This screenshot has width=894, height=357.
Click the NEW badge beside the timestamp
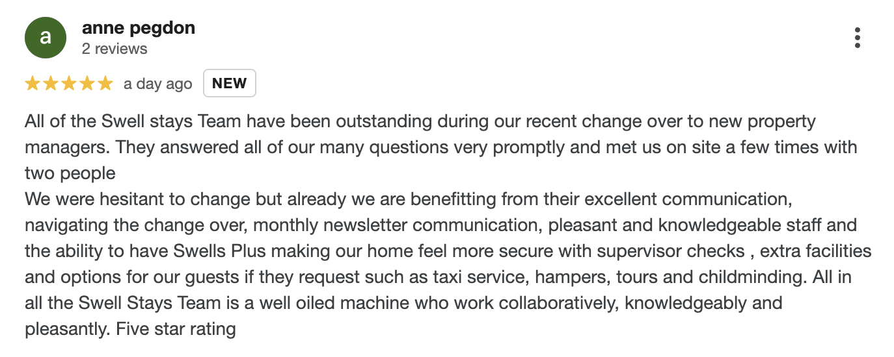pos(230,83)
